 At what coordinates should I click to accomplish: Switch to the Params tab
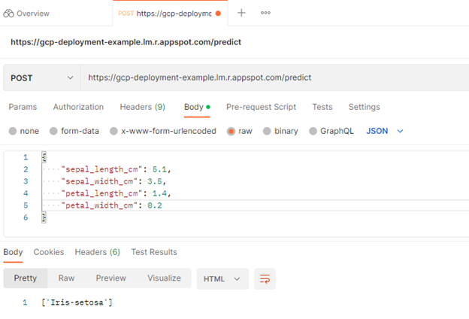coord(23,107)
